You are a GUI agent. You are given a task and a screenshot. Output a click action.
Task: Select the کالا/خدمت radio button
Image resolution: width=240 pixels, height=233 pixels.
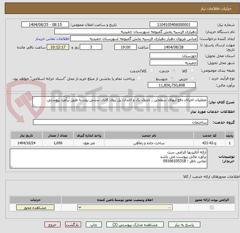[x=151, y=70]
